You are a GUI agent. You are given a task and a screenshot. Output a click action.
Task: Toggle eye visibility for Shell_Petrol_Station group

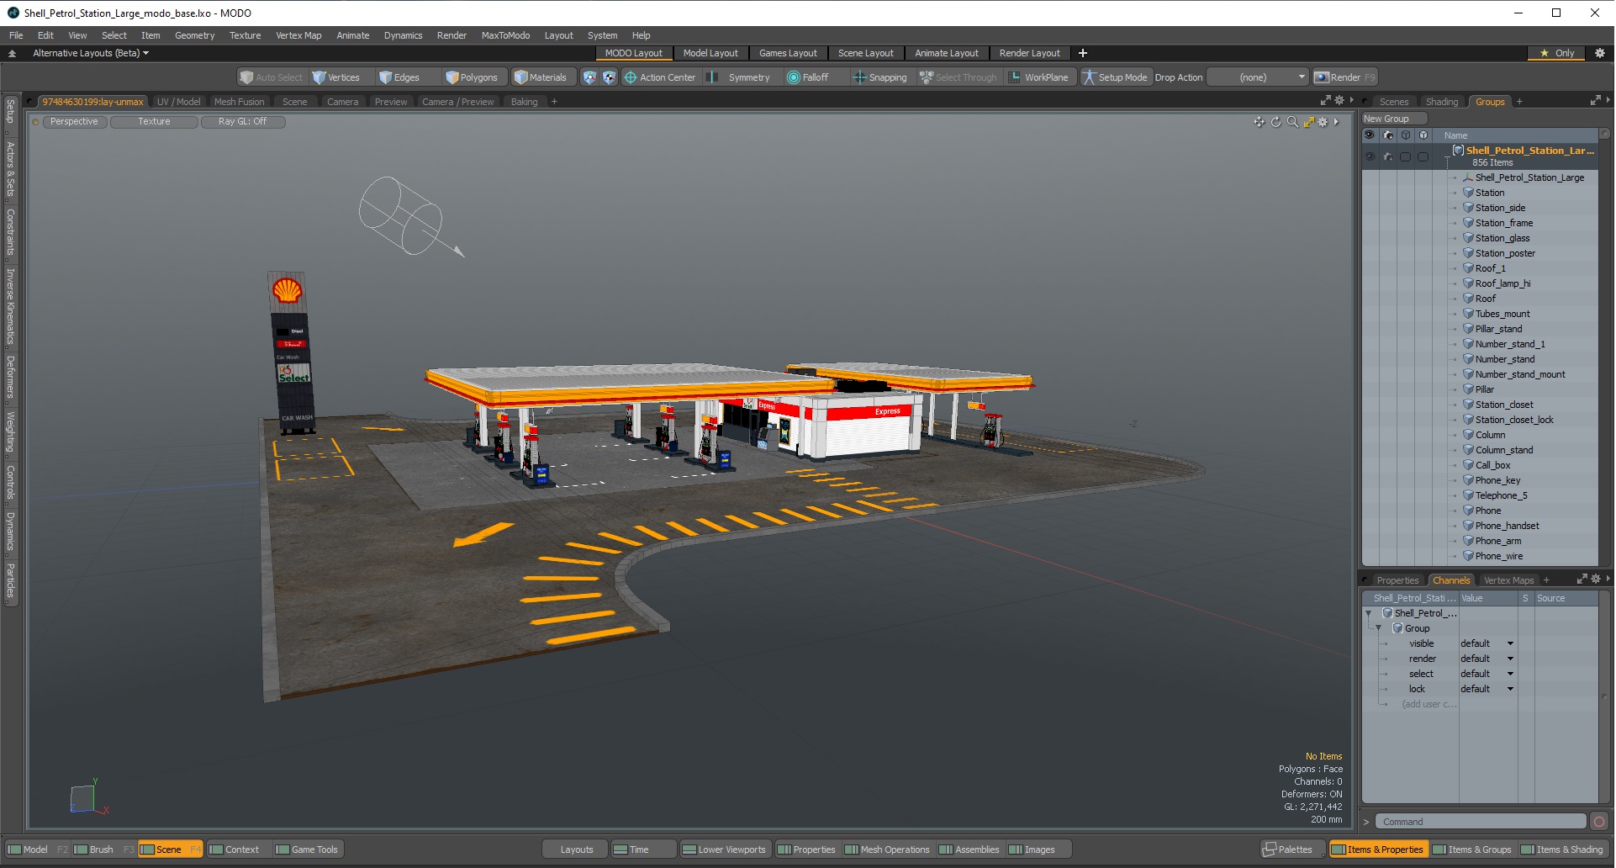(x=1370, y=156)
